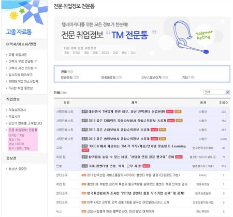The width and height of the screenshot is (233, 217).
Task: Open 고졸 취업사전 in the sidebar
Action: pos(18,55)
